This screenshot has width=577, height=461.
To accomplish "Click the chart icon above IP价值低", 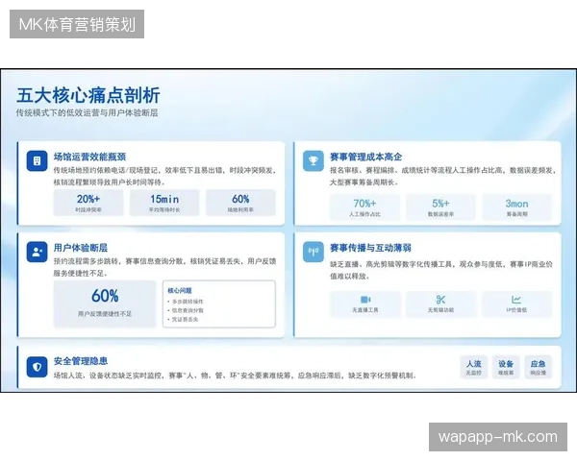I will (516, 300).
